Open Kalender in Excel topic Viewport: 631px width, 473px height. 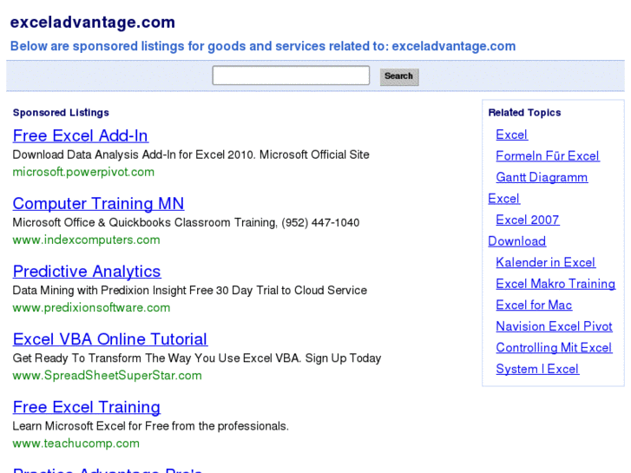tap(545, 262)
